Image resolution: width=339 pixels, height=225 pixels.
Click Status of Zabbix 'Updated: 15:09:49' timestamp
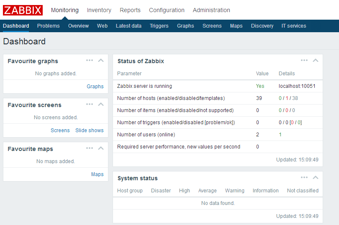(297, 160)
